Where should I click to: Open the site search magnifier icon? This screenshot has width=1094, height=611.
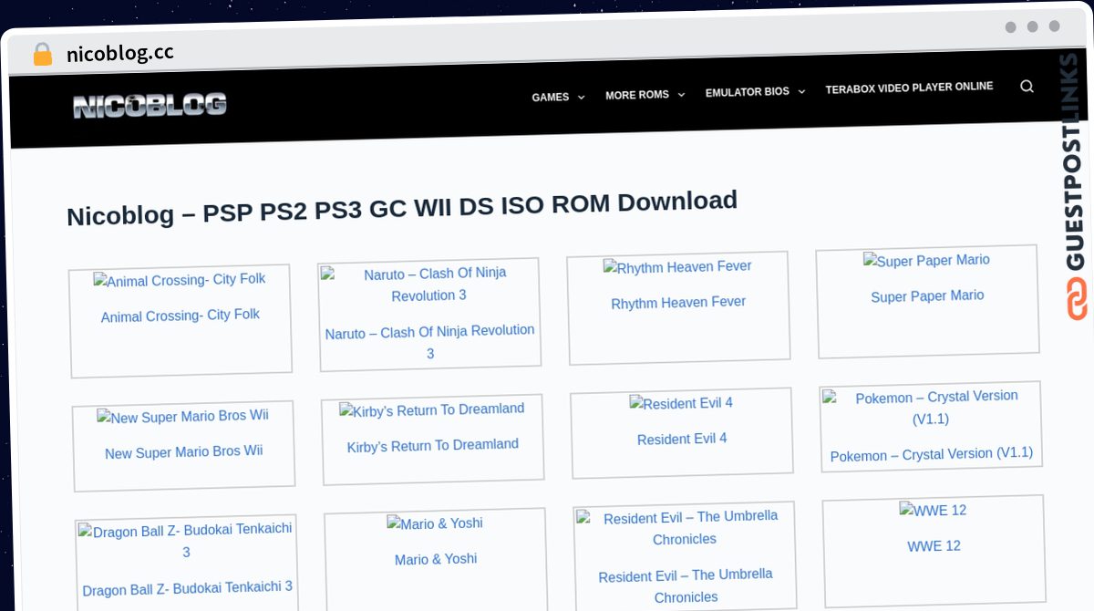(x=1027, y=86)
